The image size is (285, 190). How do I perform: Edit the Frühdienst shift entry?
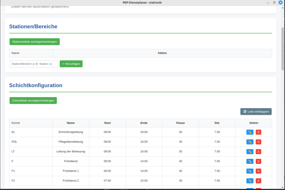(x=250, y=161)
